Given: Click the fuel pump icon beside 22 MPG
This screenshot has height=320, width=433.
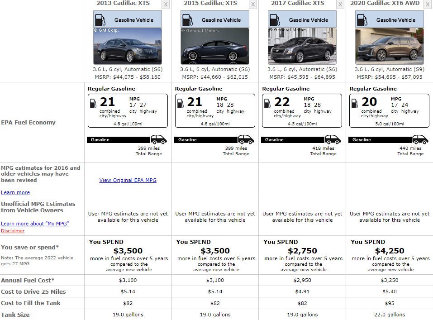Looking at the screenshot, I should [x=267, y=103].
